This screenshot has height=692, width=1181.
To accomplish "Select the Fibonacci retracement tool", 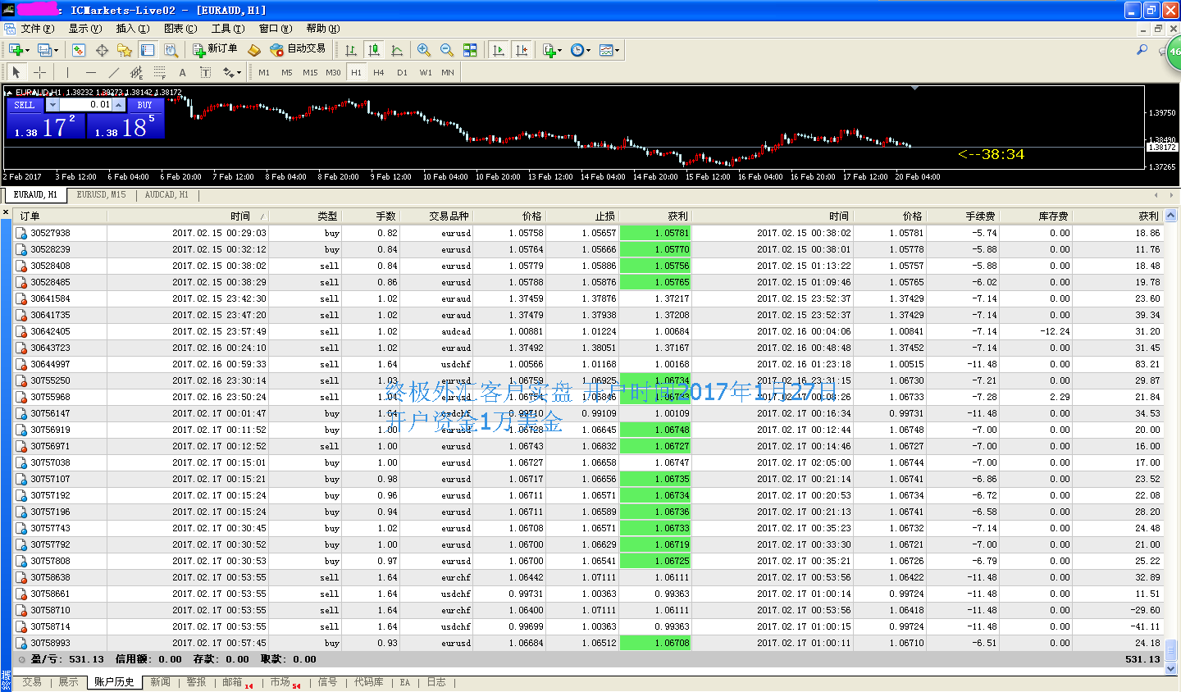I will point(159,72).
